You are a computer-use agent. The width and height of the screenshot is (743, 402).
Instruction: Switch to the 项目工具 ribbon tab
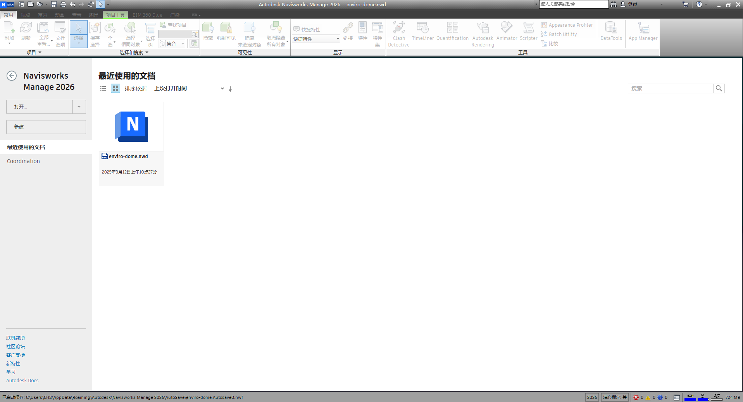[116, 15]
